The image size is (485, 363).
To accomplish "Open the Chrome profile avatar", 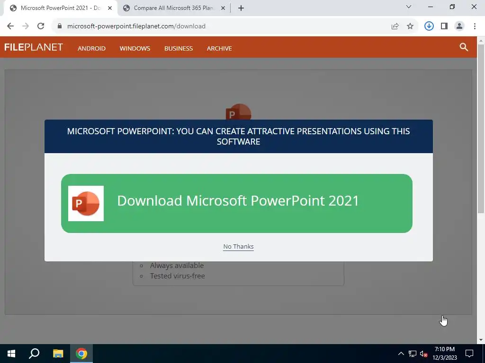I will pyautogui.click(x=459, y=26).
